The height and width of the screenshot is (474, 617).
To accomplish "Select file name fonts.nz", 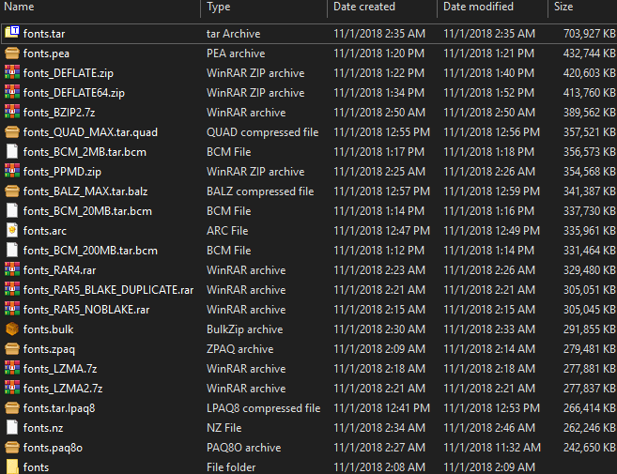I will tap(43, 428).
